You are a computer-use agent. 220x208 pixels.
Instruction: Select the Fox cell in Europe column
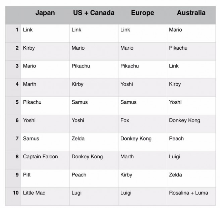(x=125, y=120)
